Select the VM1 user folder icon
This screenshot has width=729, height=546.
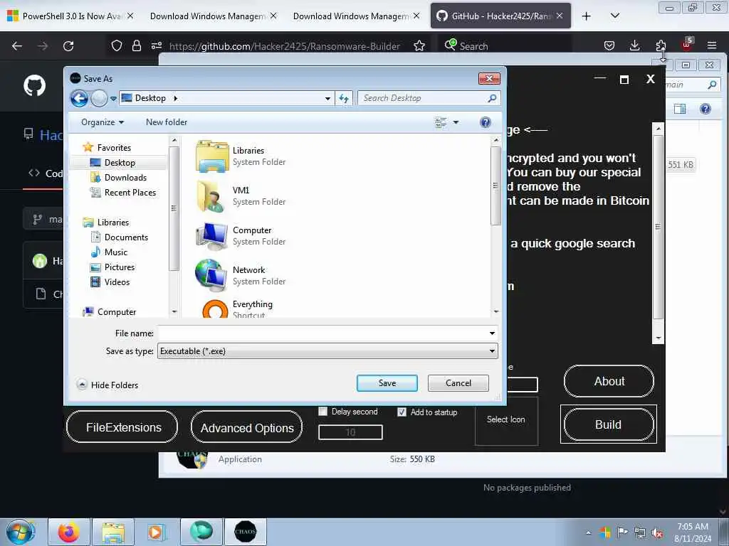[x=212, y=196]
